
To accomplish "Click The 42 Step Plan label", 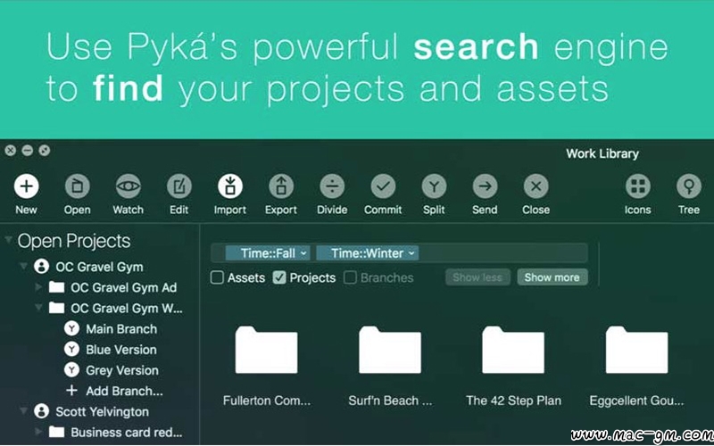I will click(x=514, y=401).
